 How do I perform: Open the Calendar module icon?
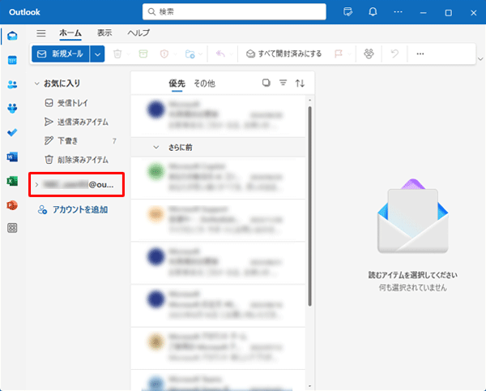pyautogui.click(x=12, y=60)
